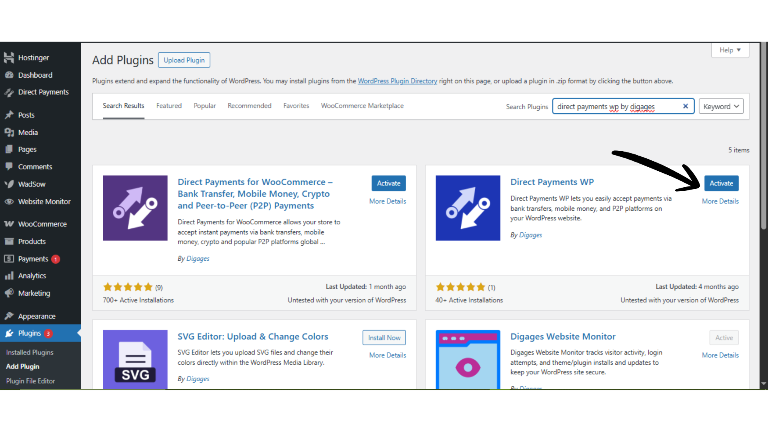The height and width of the screenshot is (432, 768).
Task: Open the Keyword search type dropdown
Action: tap(721, 106)
